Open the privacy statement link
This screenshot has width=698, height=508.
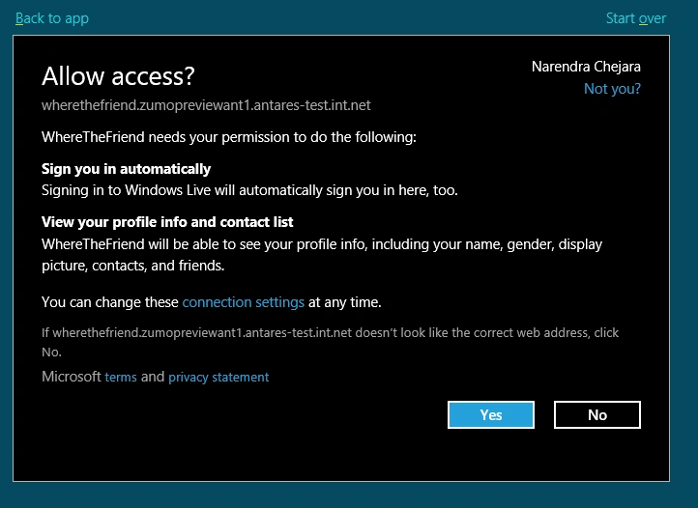(218, 377)
